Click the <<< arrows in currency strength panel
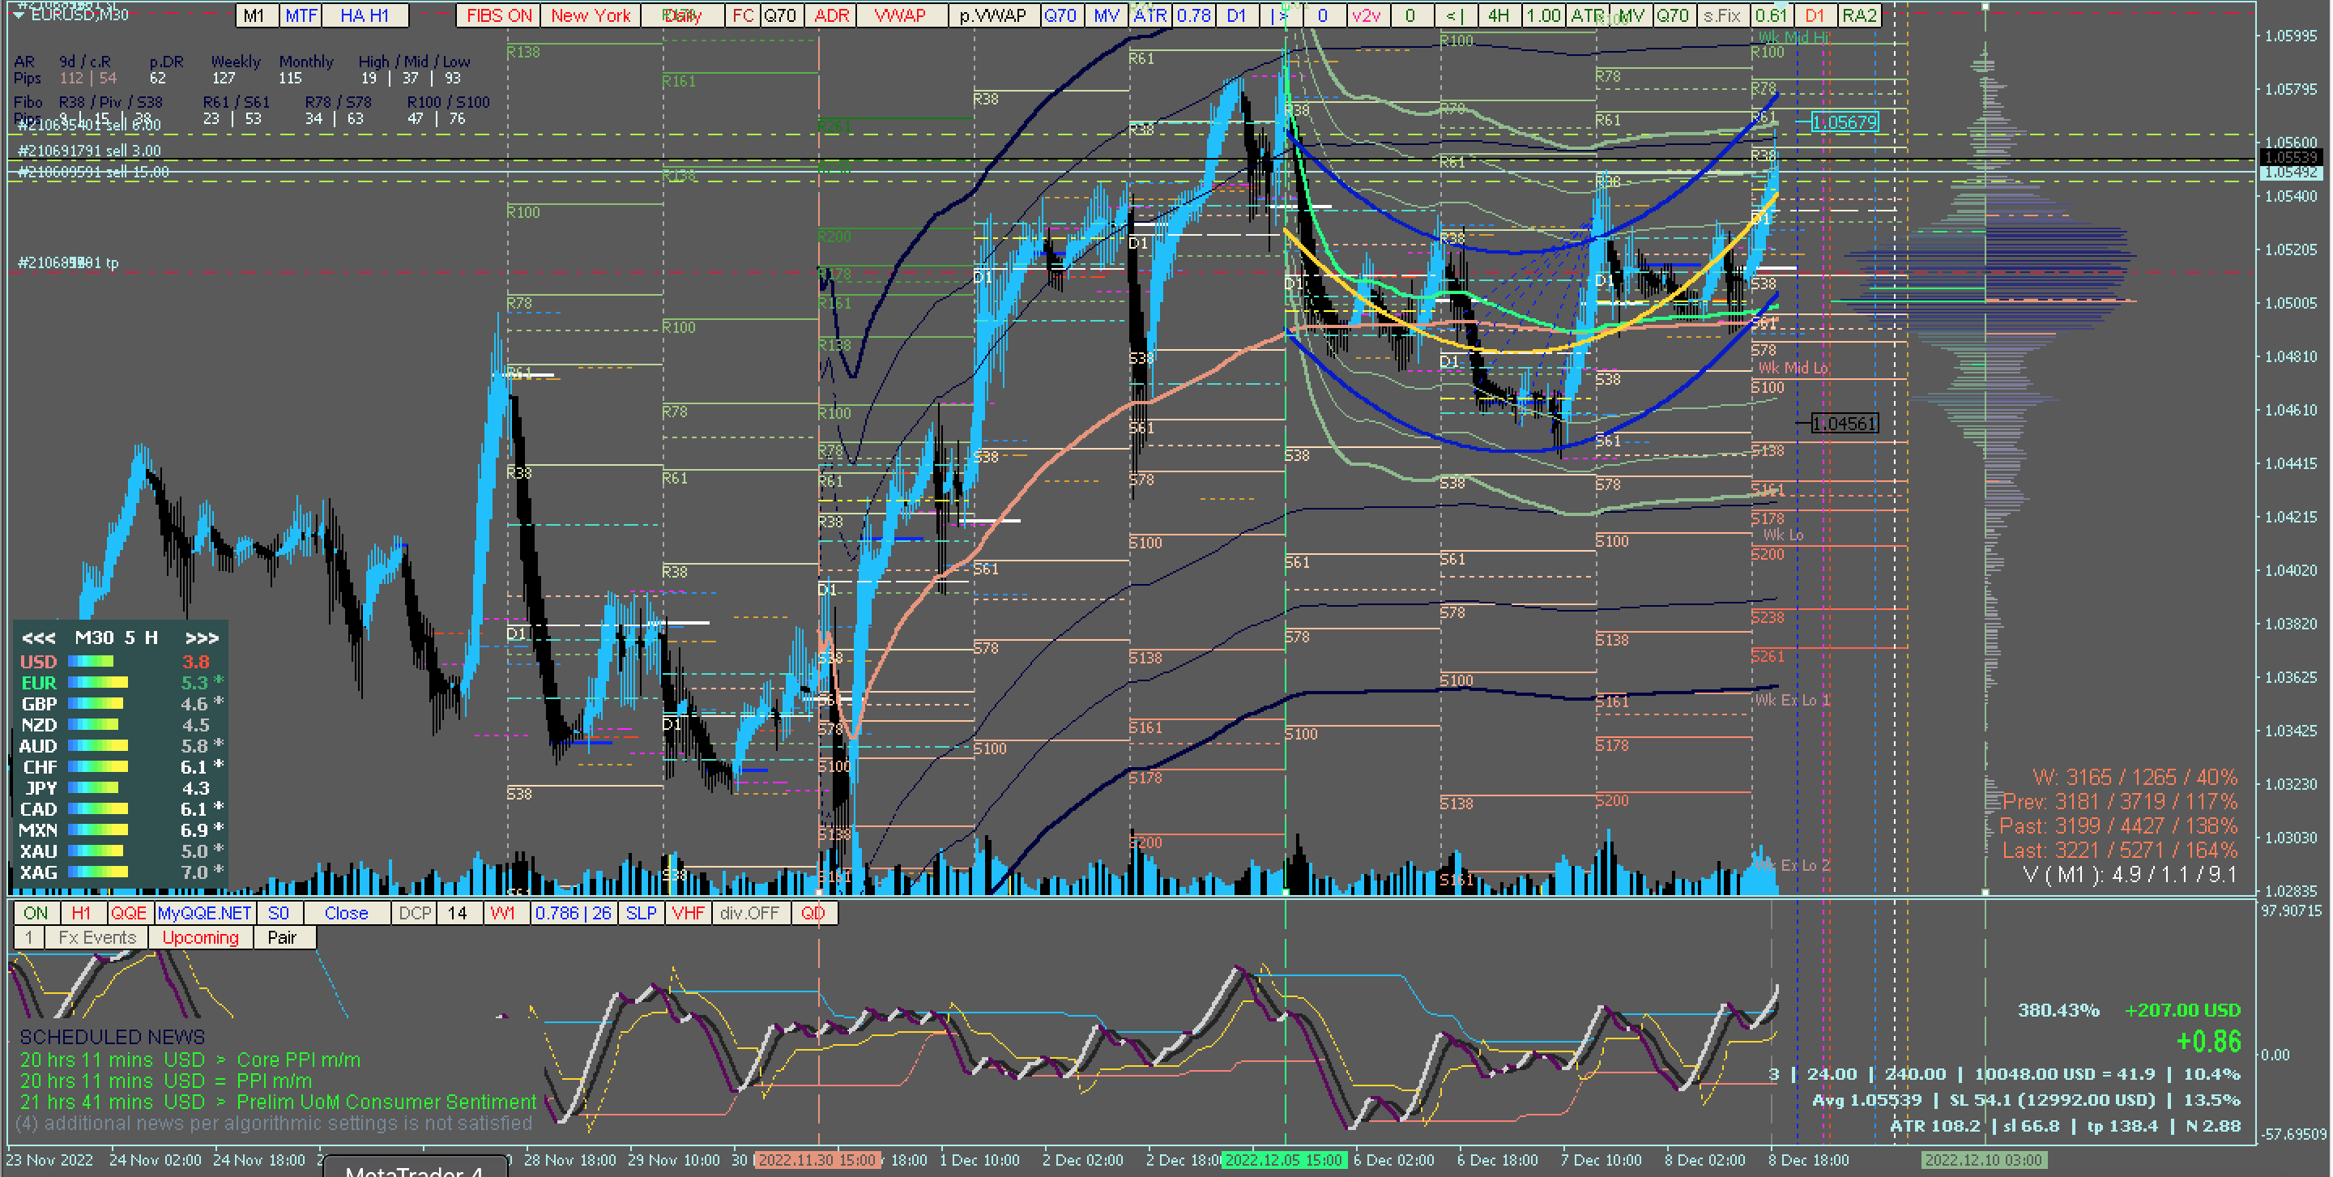 (x=38, y=638)
